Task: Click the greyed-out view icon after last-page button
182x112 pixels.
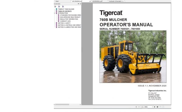Action: [x=160, y=107]
